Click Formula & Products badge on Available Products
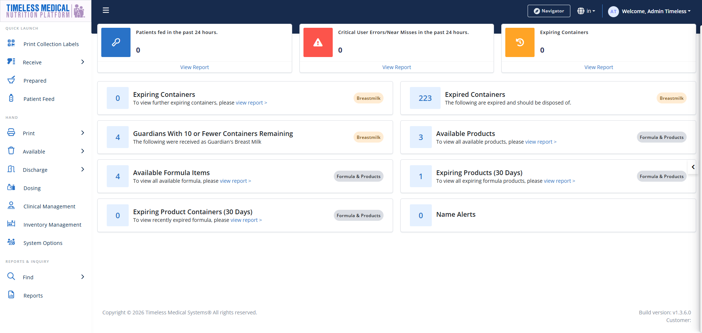The image size is (702, 333). [x=662, y=137]
